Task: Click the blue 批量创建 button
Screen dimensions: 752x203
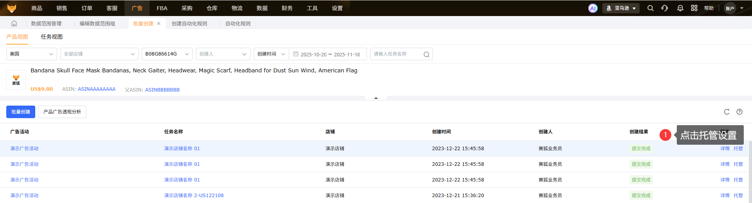Action: point(21,112)
